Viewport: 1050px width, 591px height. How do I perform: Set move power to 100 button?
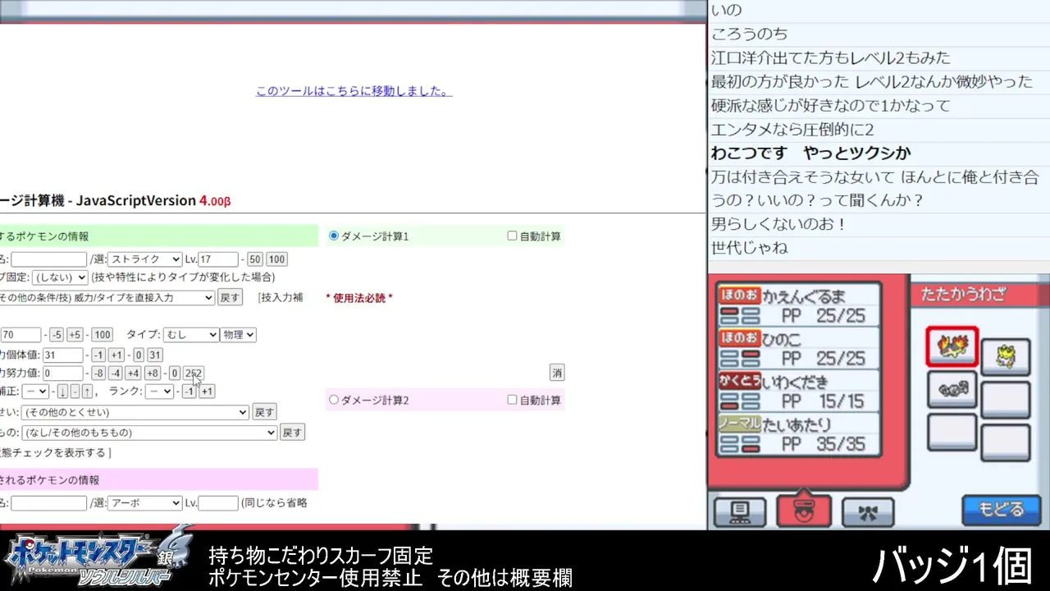[102, 335]
